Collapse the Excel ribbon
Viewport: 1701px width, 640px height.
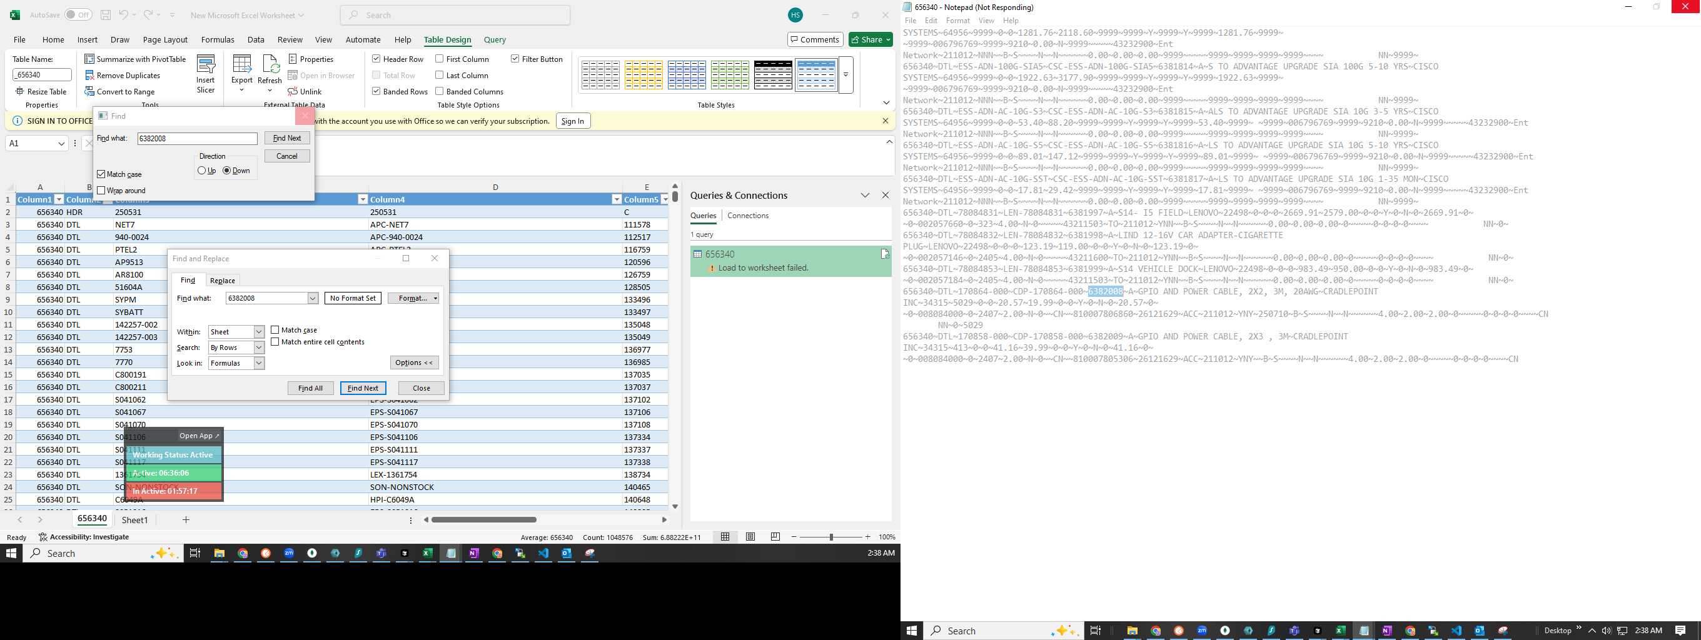coord(886,103)
